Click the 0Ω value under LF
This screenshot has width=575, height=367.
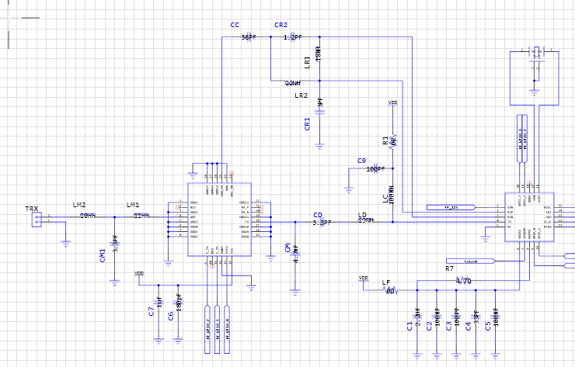point(391,291)
